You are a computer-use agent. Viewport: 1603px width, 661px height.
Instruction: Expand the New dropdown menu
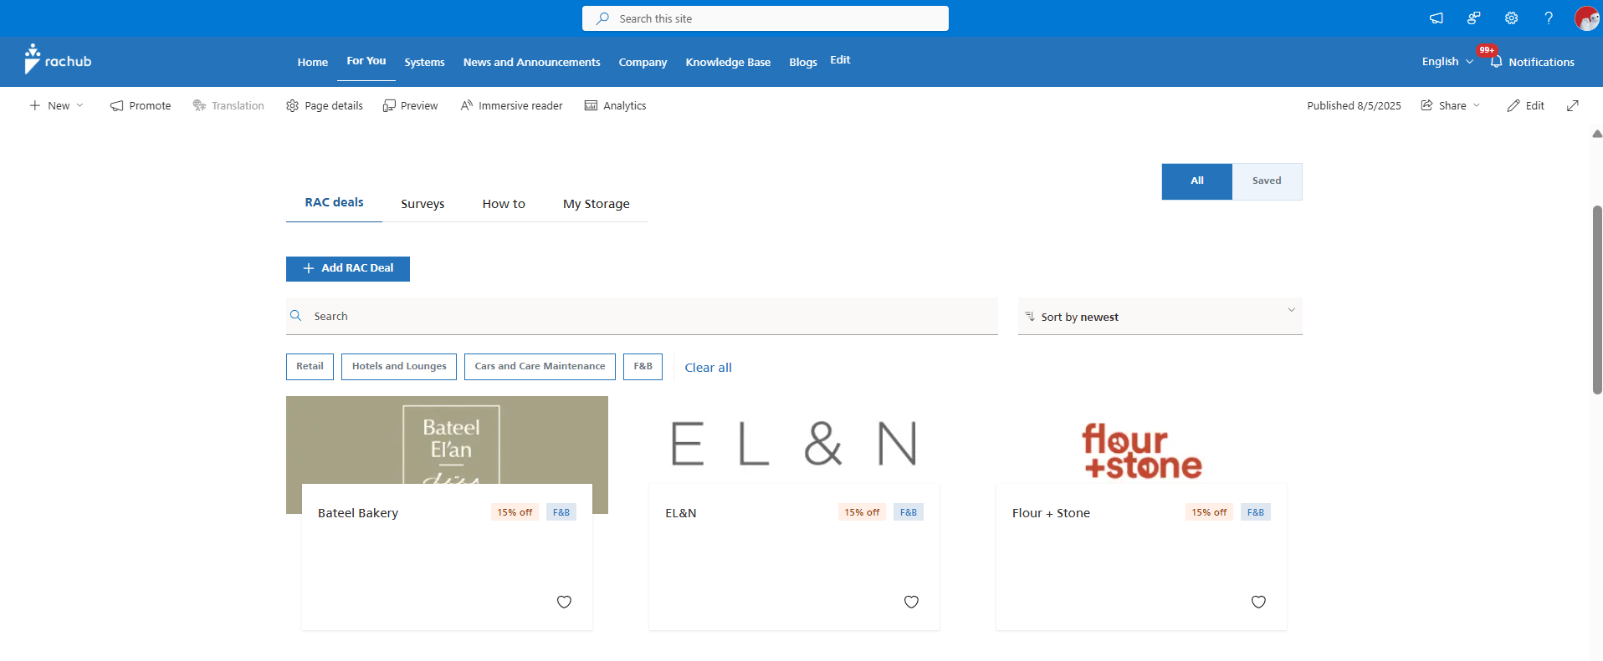click(x=57, y=105)
